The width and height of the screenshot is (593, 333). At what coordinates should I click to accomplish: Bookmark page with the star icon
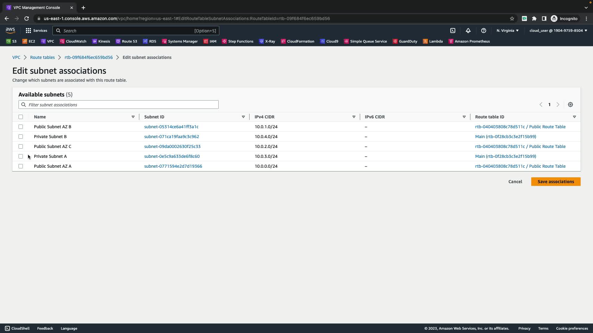[x=512, y=18]
